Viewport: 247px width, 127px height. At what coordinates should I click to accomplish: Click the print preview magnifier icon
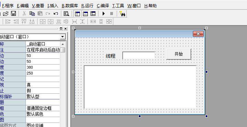point(66,14)
